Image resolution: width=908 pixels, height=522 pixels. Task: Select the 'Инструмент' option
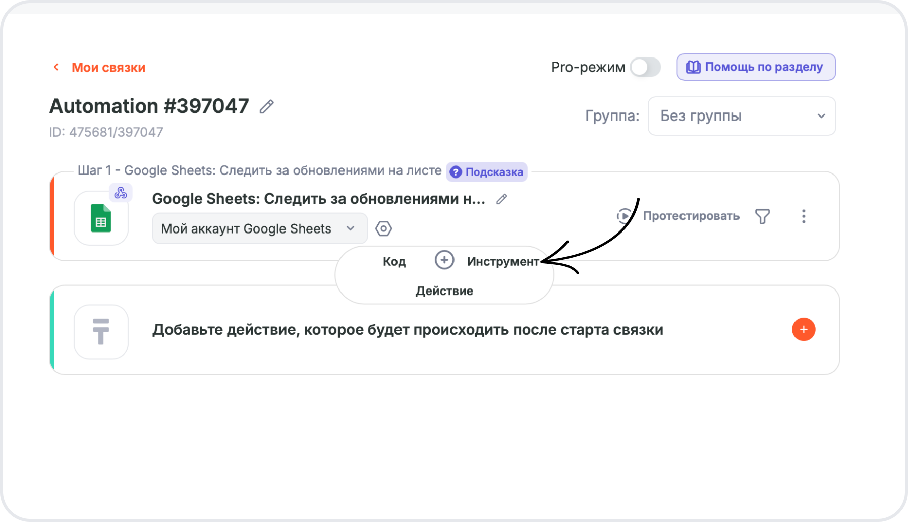[502, 261]
